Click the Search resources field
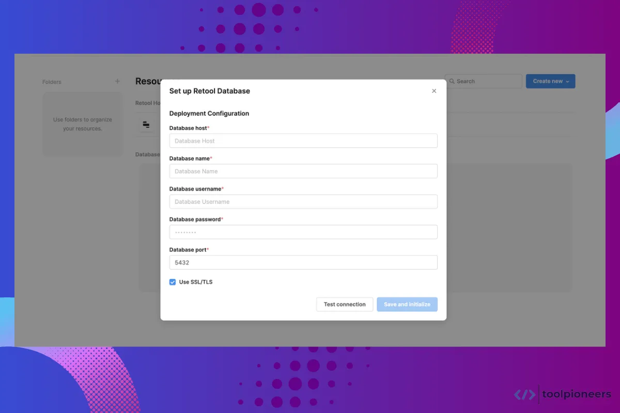Viewport: 620px width, 413px height. [x=484, y=81]
